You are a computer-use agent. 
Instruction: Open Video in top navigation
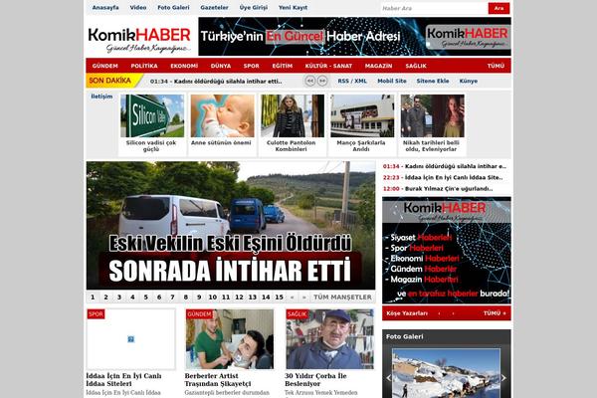[138, 7]
